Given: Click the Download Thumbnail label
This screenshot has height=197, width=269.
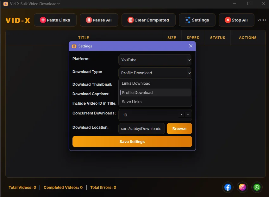Looking at the screenshot, I should coord(92,84).
